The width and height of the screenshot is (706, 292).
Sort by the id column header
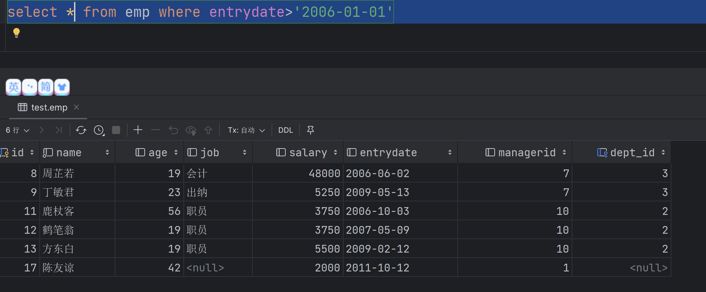20,153
